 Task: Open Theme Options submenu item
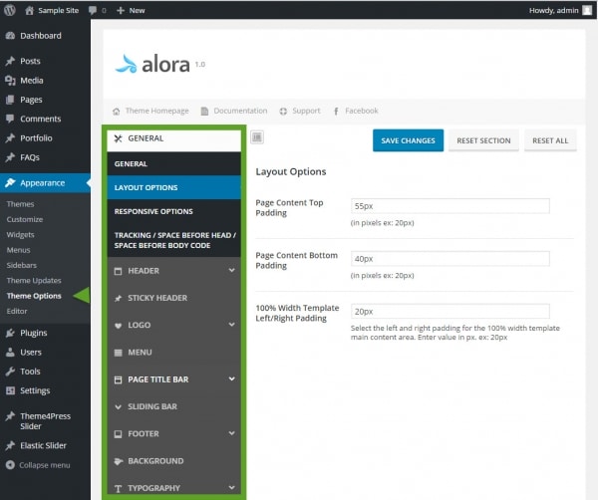(x=34, y=296)
